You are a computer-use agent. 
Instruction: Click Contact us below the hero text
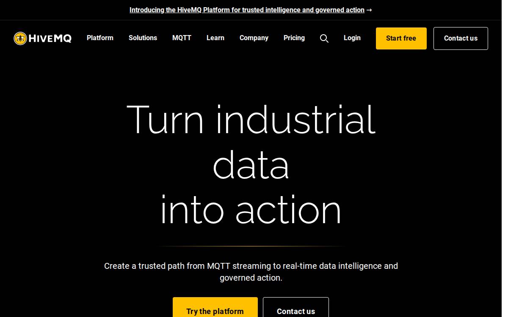[x=296, y=307]
